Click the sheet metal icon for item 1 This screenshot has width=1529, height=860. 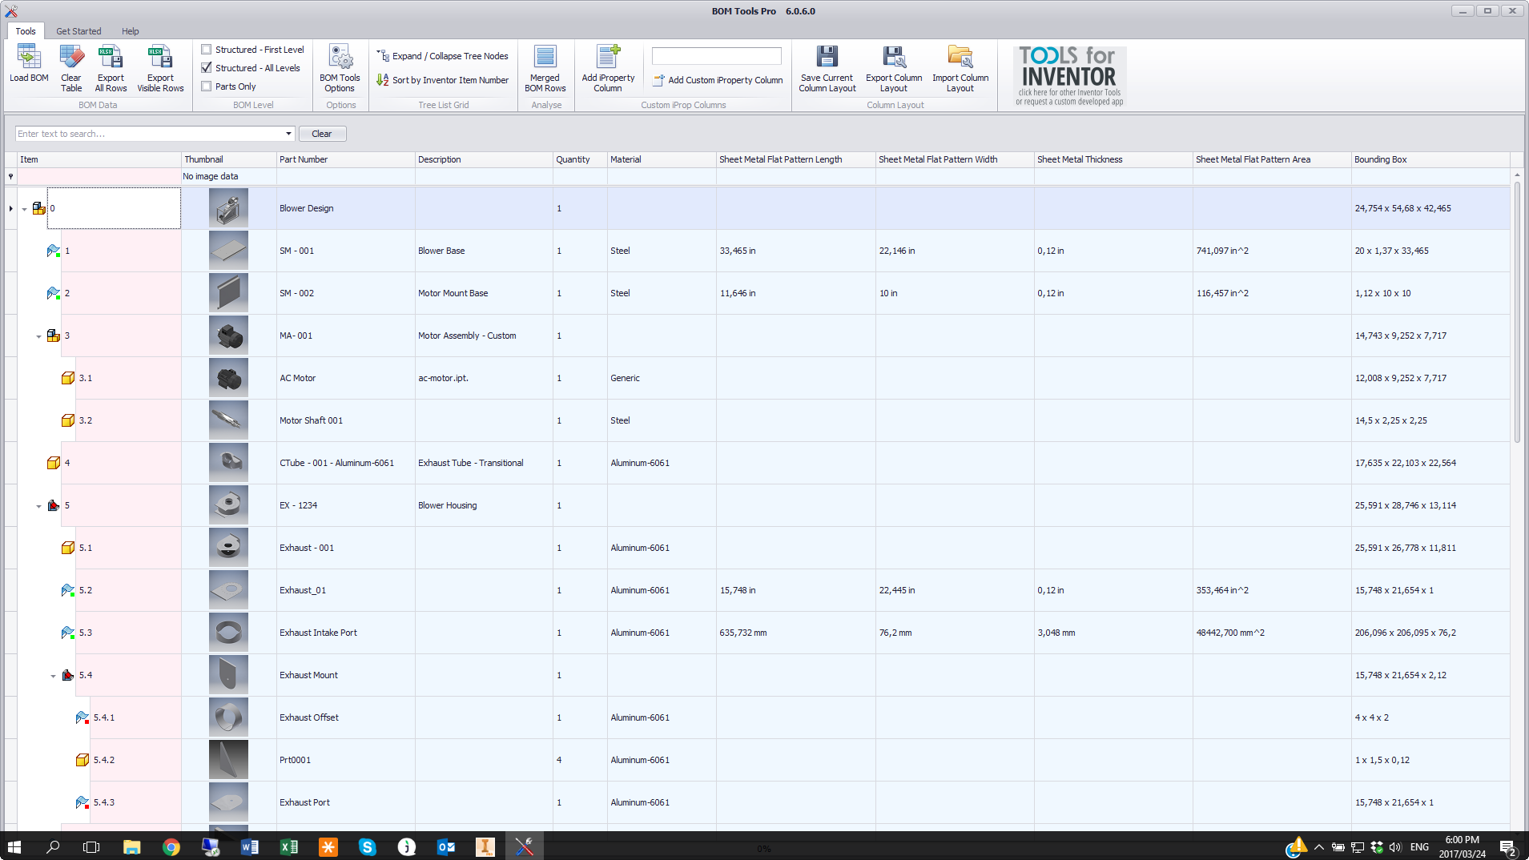54,251
